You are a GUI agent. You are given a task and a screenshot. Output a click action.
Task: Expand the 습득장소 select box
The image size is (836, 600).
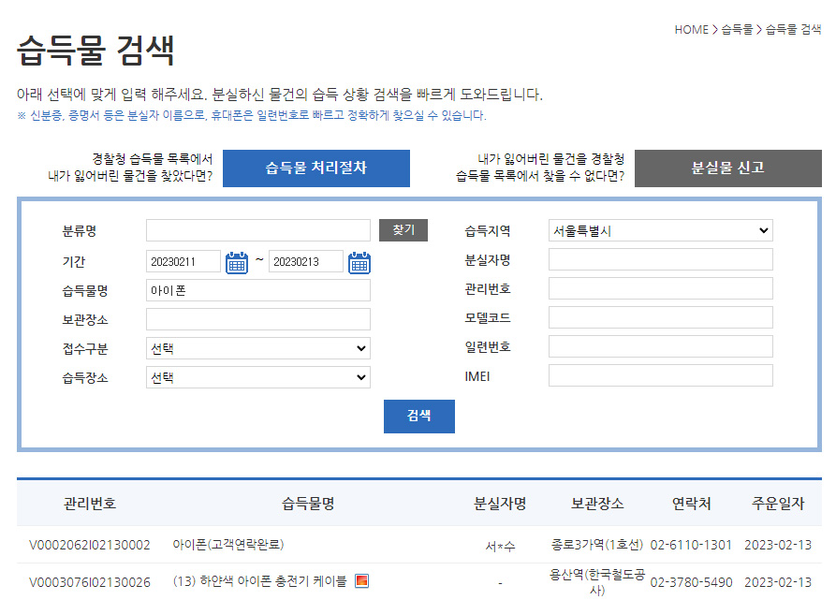pos(258,377)
